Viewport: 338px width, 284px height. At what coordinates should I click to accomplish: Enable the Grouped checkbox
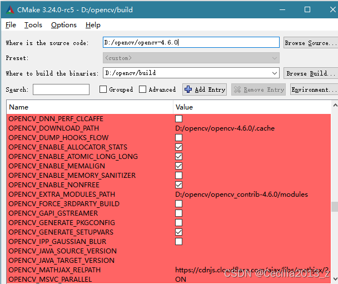103,89
